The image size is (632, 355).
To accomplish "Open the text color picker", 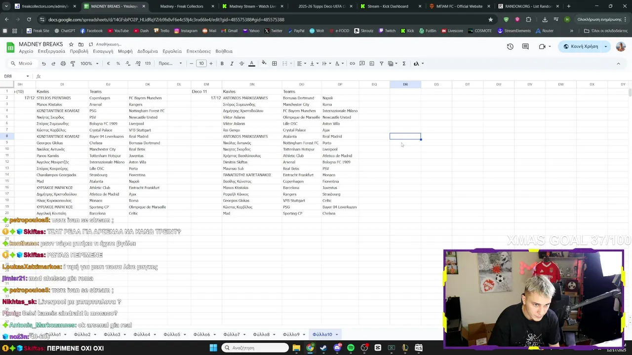I will (251, 64).
